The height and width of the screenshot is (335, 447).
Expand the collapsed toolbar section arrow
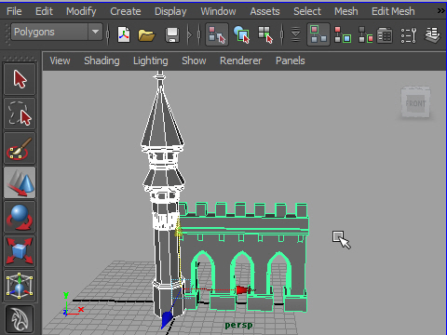click(x=190, y=34)
